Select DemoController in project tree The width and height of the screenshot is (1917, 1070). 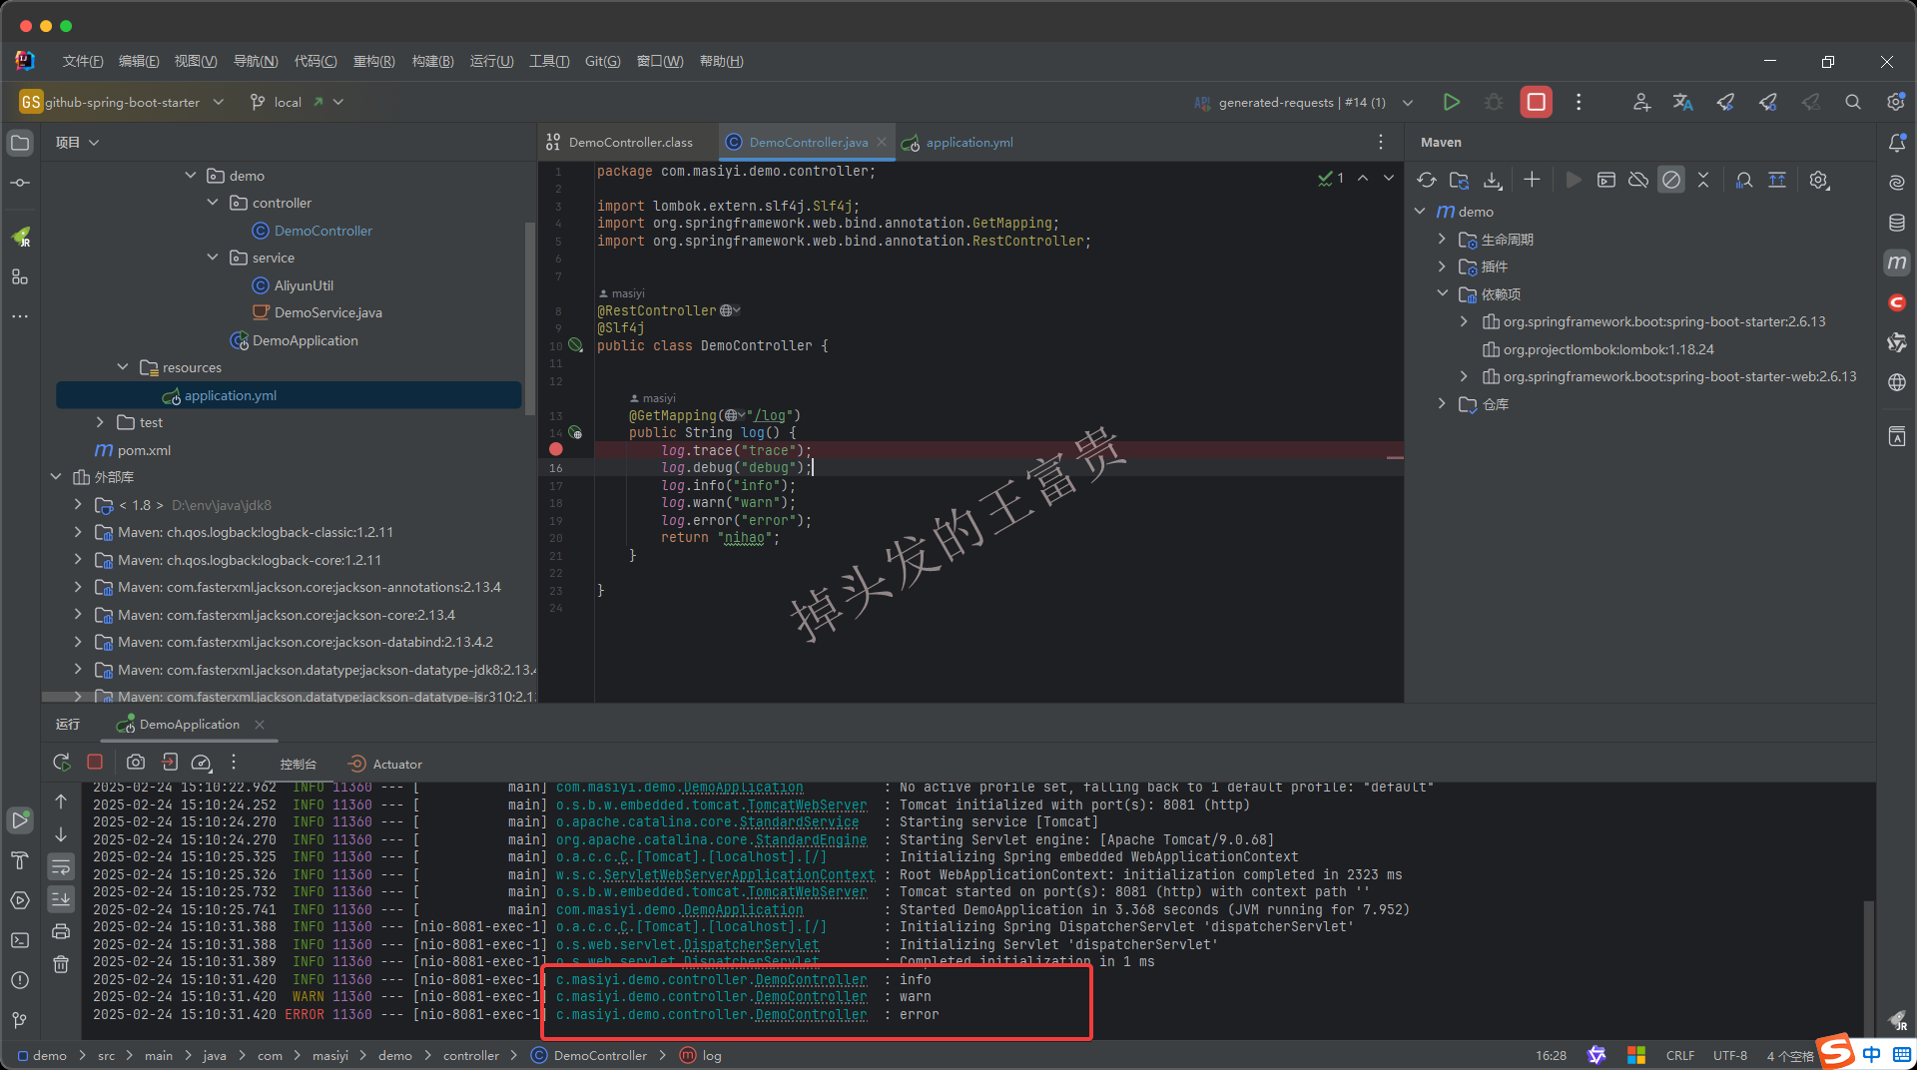tap(313, 231)
